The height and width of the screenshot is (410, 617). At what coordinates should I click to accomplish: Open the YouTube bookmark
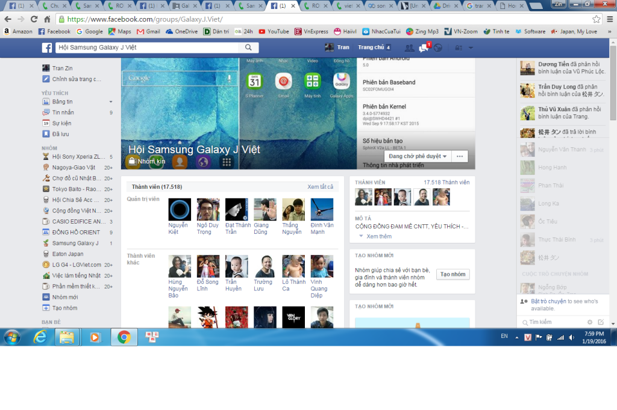click(x=274, y=31)
